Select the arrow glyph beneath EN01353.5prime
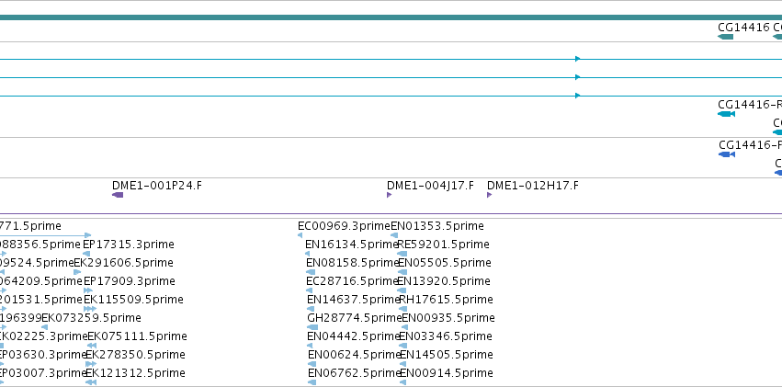This screenshot has height=387, width=782. tap(394, 235)
